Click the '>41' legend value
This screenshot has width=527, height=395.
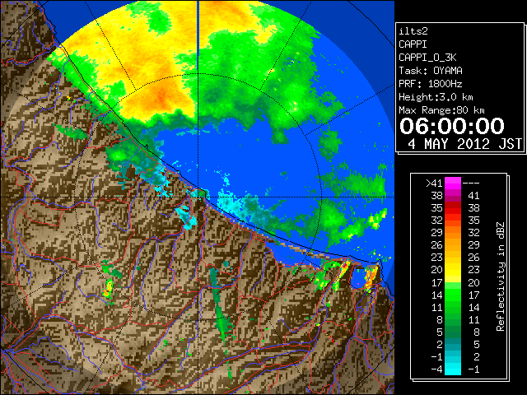(434, 184)
